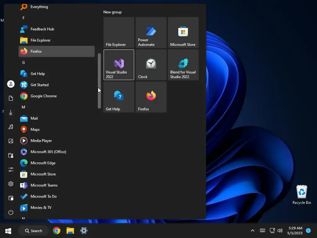This screenshot has width=317, height=238.
Task: Open Microsoft Store in the app list
Action: tap(57, 174)
